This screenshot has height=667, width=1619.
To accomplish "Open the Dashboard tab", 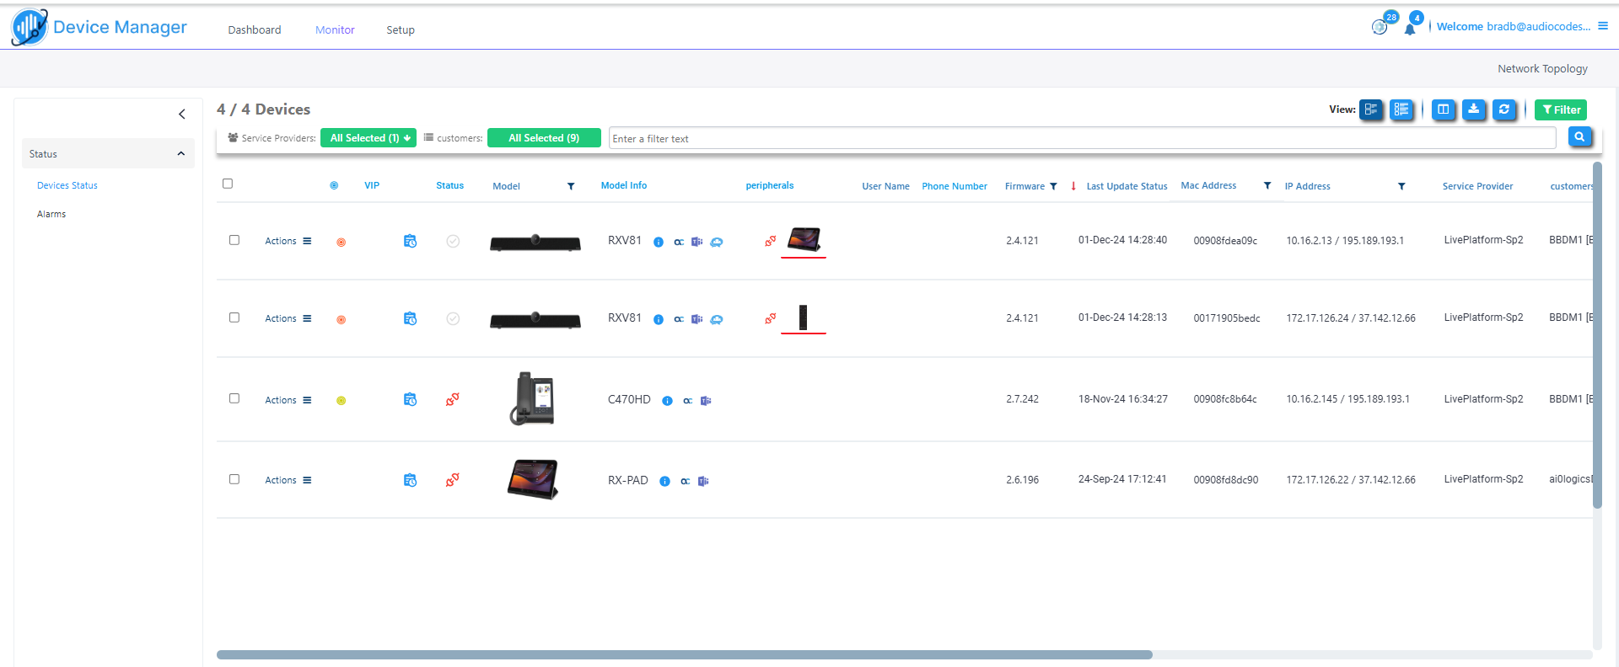I will (x=255, y=29).
